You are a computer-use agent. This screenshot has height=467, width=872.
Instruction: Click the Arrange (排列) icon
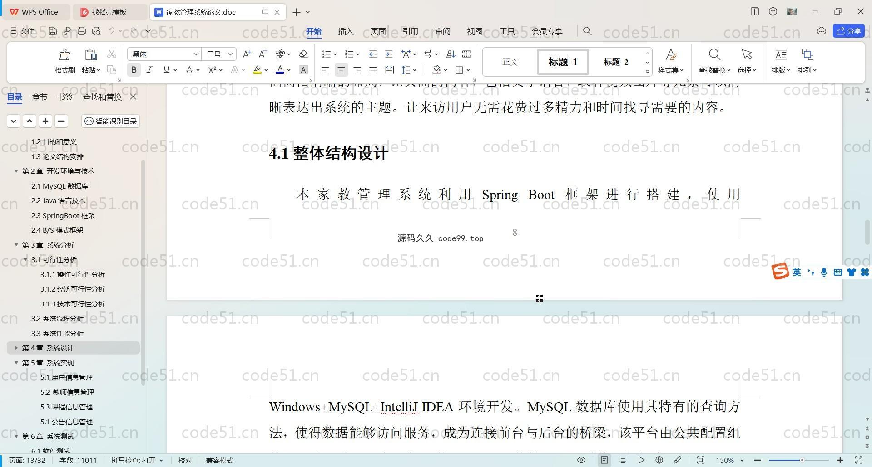pos(807,55)
